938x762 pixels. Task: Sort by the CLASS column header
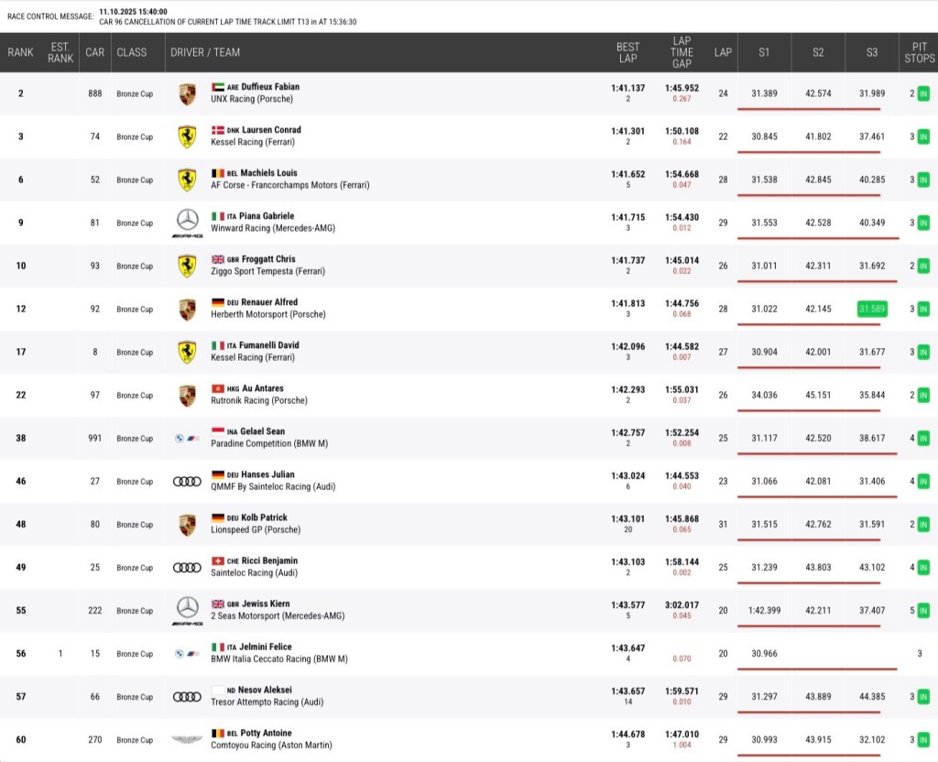[132, 52]
